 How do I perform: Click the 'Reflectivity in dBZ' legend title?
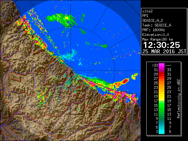[x=179, y=99]
